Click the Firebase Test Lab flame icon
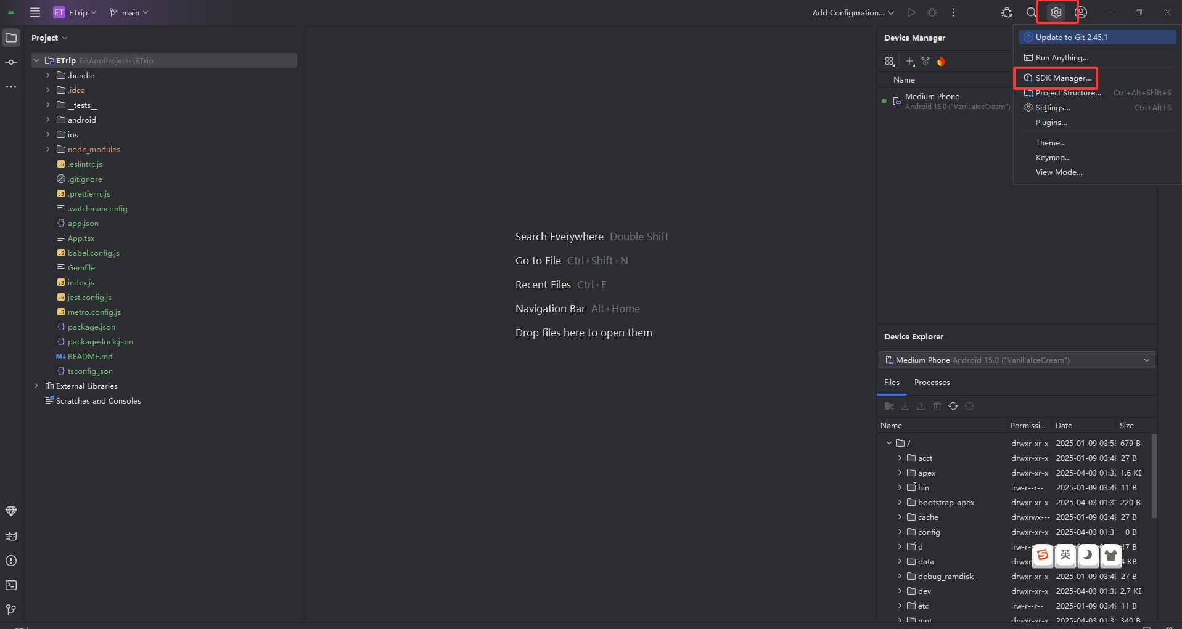 [x=941, y=61]
